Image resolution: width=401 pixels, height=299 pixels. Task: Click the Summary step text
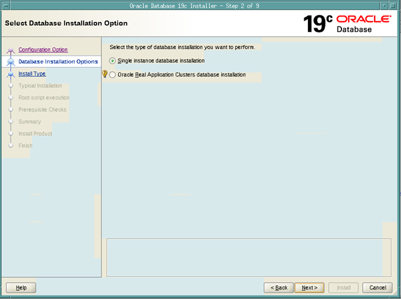29,121
